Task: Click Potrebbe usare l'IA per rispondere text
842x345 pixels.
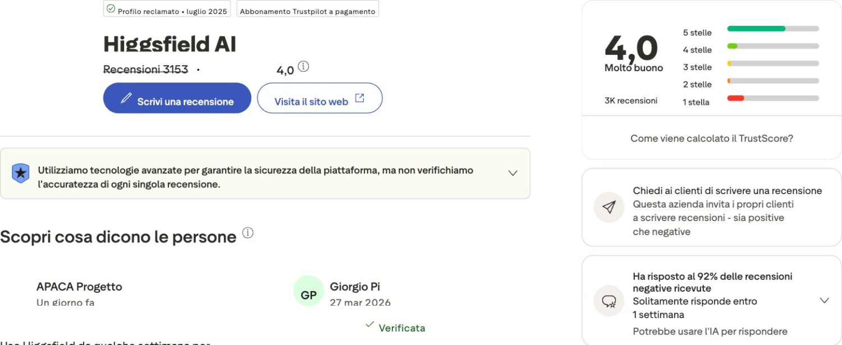Action: pos(710,332)
